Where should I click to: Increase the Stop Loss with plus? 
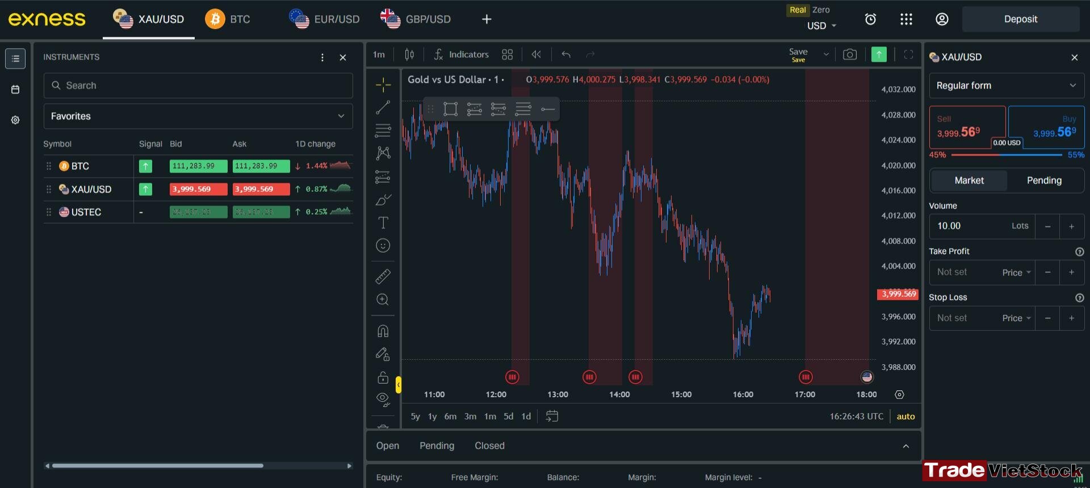click(x=1072, y=318)
